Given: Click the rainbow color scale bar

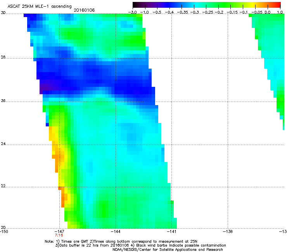Looking at the screenshot, I should [207, 5].
